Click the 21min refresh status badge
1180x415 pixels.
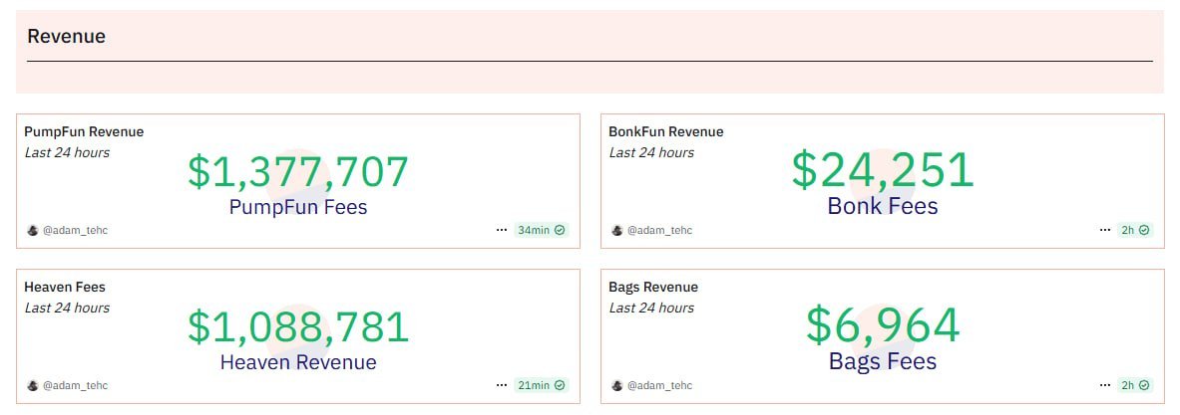click(x=541, y=386)
